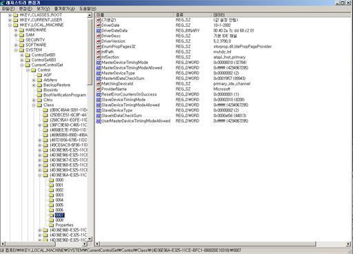Image resolution: width=353 pixels, height=254 pixels.
Task: Click the MasterDeviceTimingMode DWORD icon
Action: pyautogui.click(x=99, y=63)
